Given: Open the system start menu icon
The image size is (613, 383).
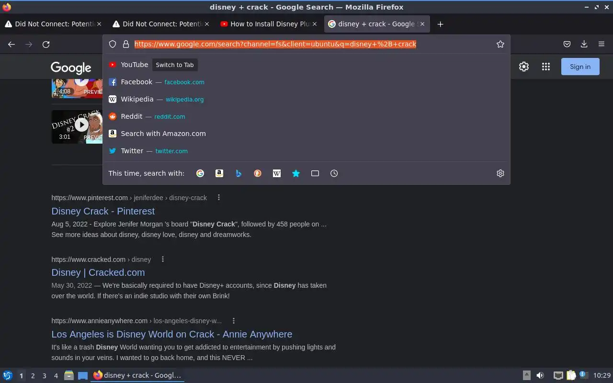Looking at the screenshot, I should 8,375.
